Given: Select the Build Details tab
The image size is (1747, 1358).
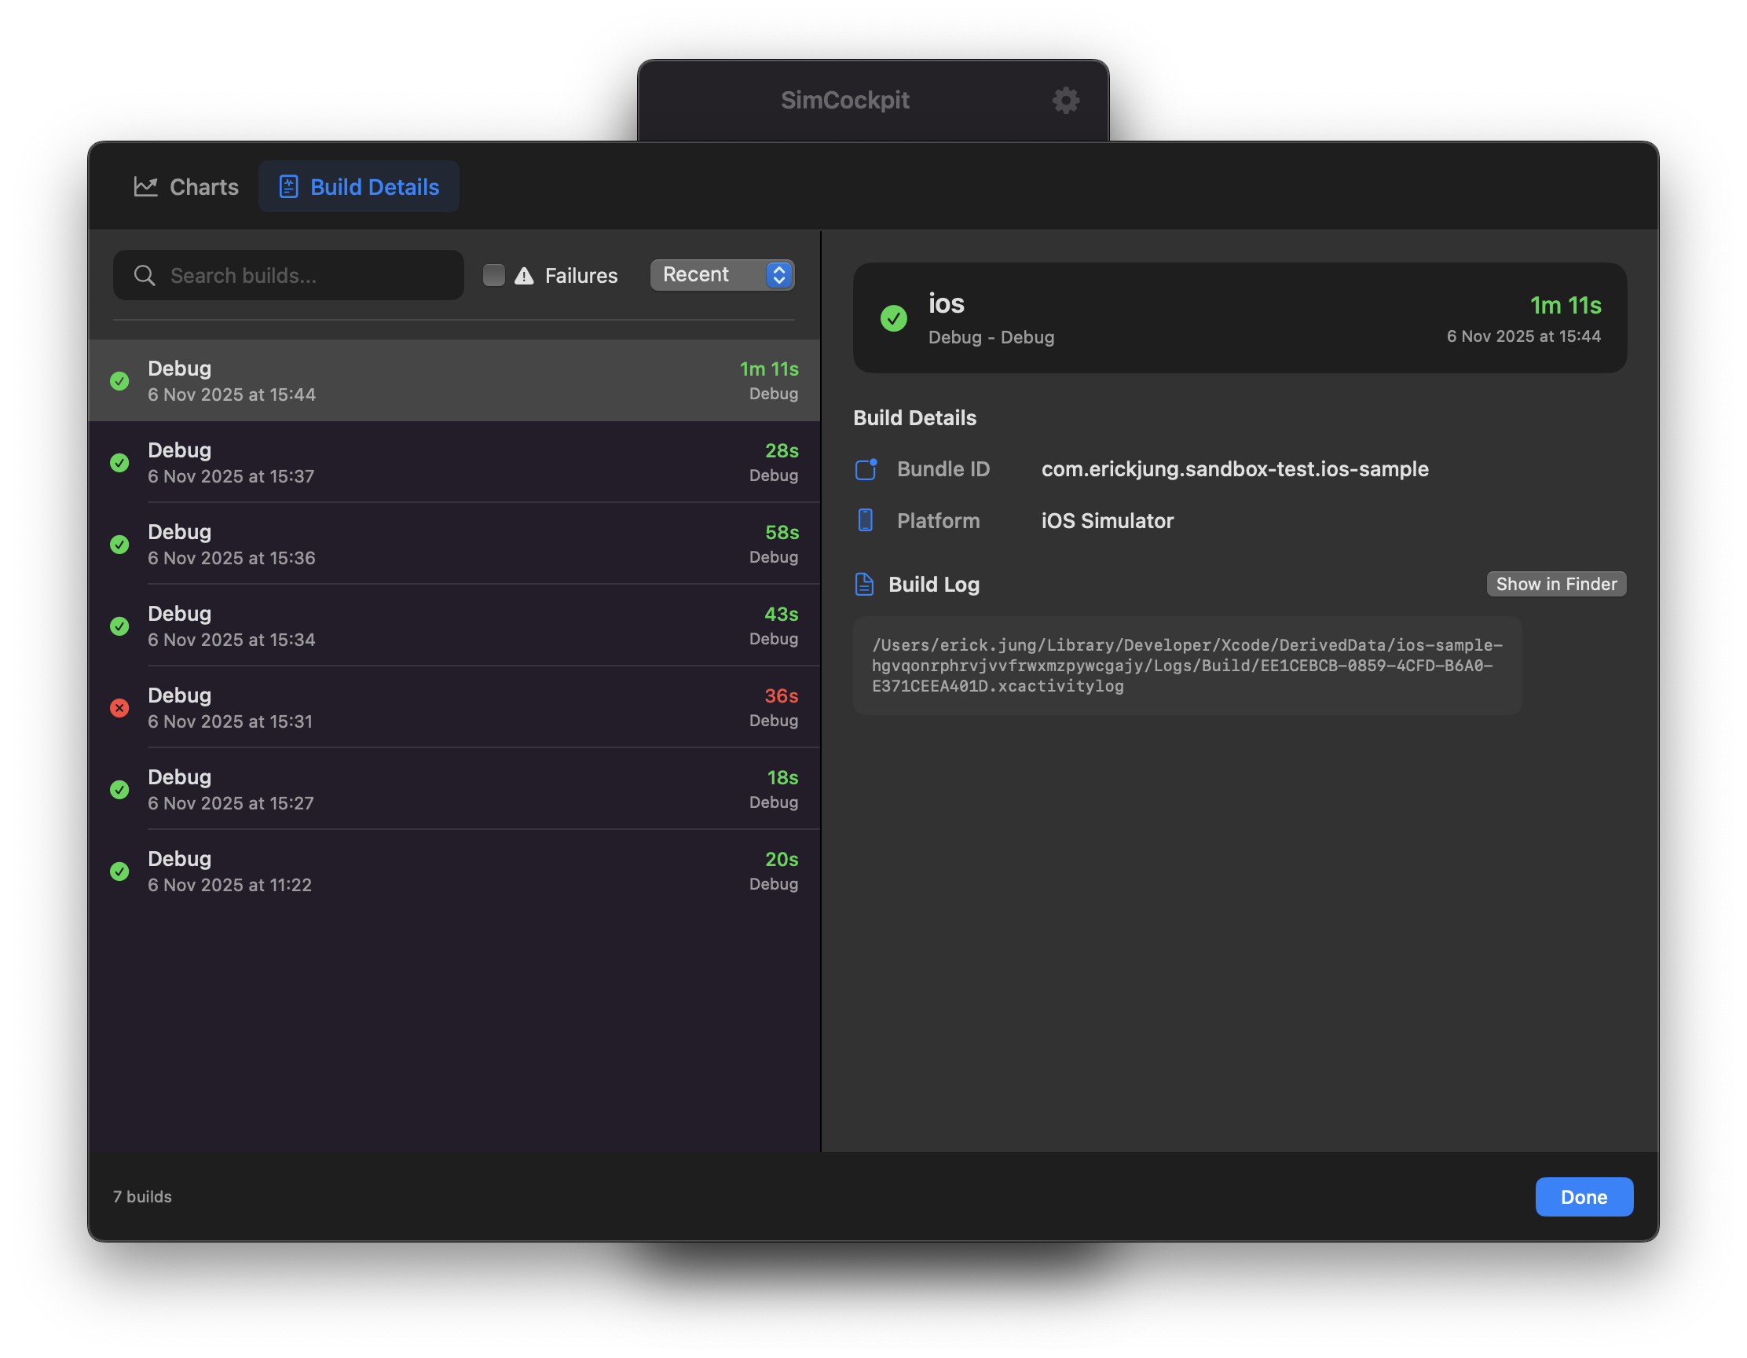Looking at the screenshot, I should (x=359, y=186).
